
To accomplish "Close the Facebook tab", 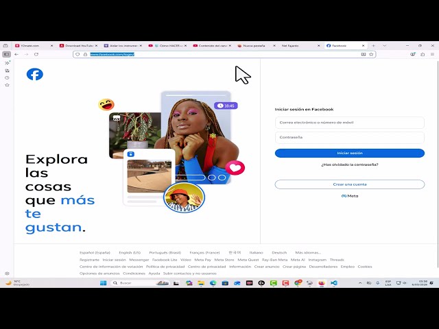I will tap(363, 46).
